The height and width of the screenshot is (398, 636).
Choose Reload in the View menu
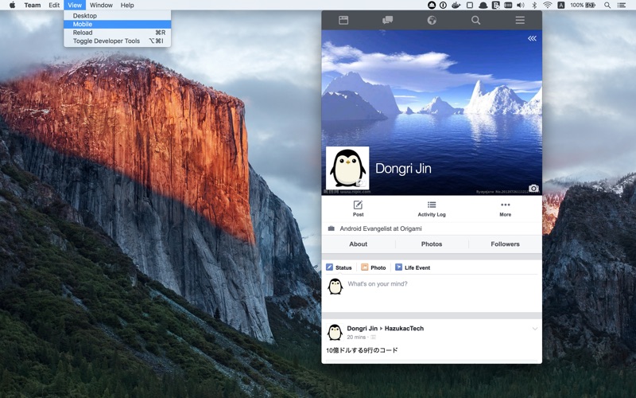[117, 33]
